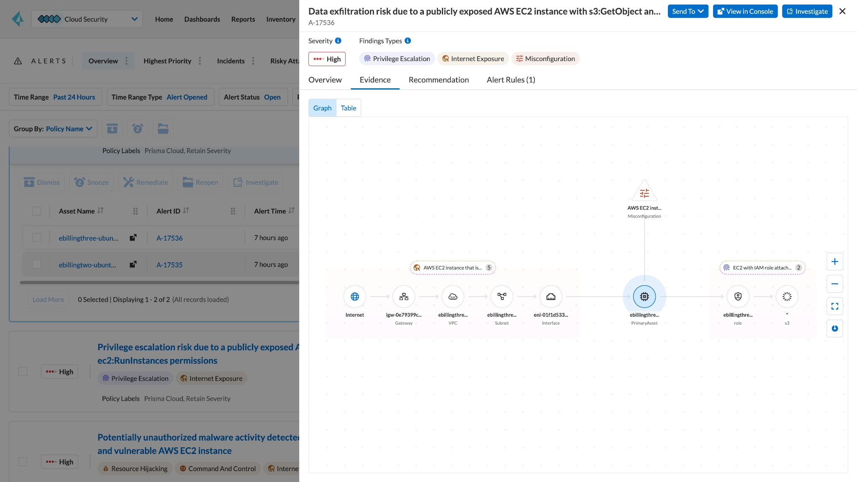Select the Internet node in the graph
Viewport: 857px width, 482px height.
coord(354,296)
